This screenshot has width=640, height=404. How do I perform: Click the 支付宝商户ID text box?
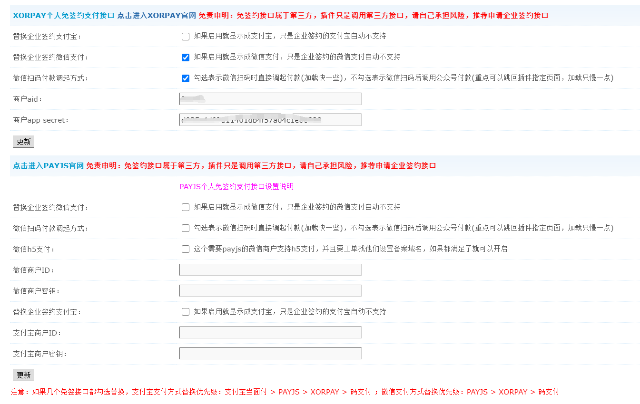pos(270,333)
